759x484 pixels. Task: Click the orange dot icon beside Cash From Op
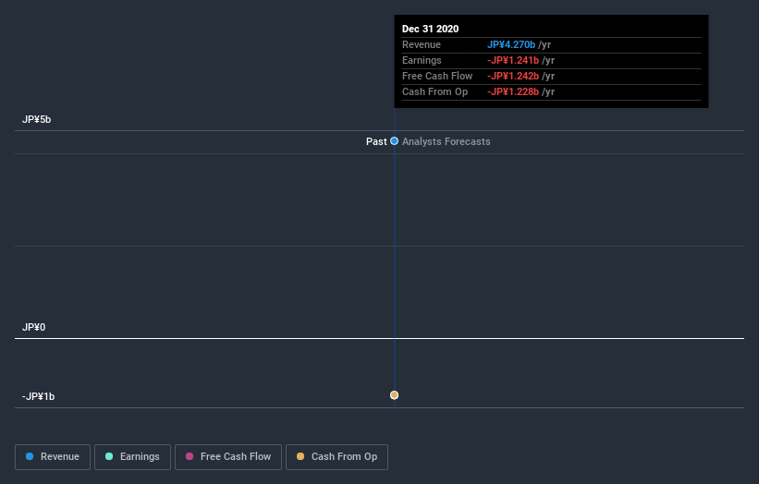point(300,456)
